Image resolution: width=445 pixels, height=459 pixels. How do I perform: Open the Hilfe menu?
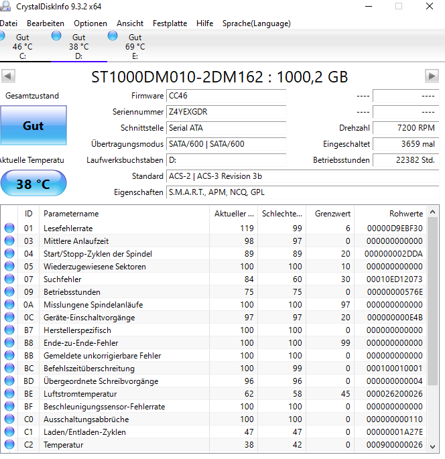tap(204, 23)
